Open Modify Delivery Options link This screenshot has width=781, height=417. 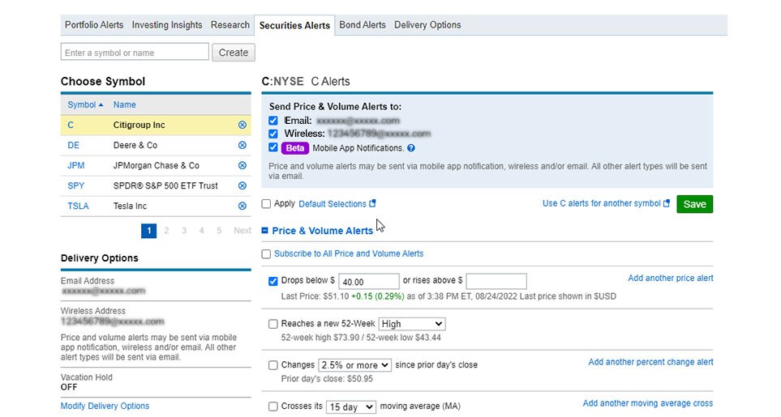click(105, 406)
